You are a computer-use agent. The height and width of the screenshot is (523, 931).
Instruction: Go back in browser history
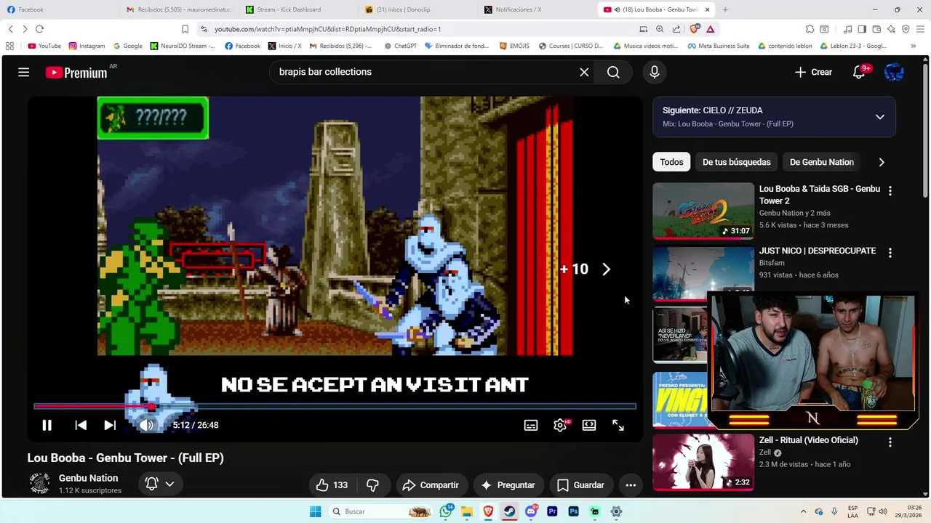[10, 29]
